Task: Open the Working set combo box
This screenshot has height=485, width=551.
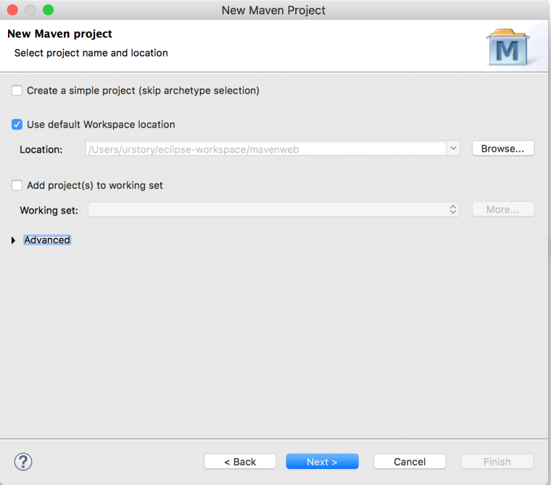Action: [x=273, y=210]
